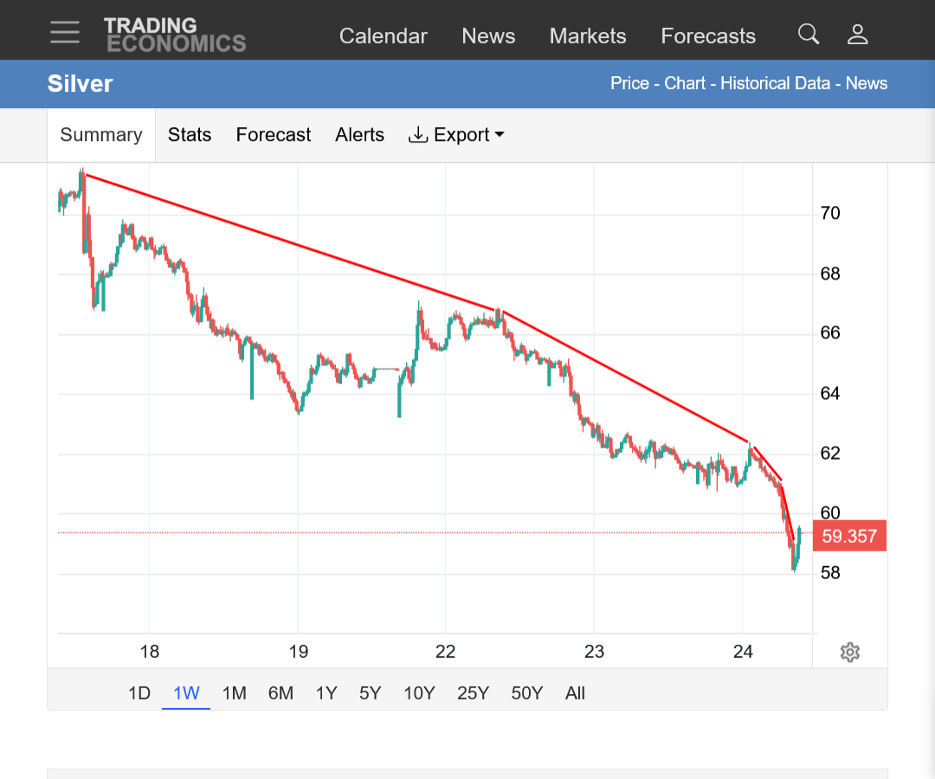
Task: Expand the Export dropdown
Action: click(456, 135)
